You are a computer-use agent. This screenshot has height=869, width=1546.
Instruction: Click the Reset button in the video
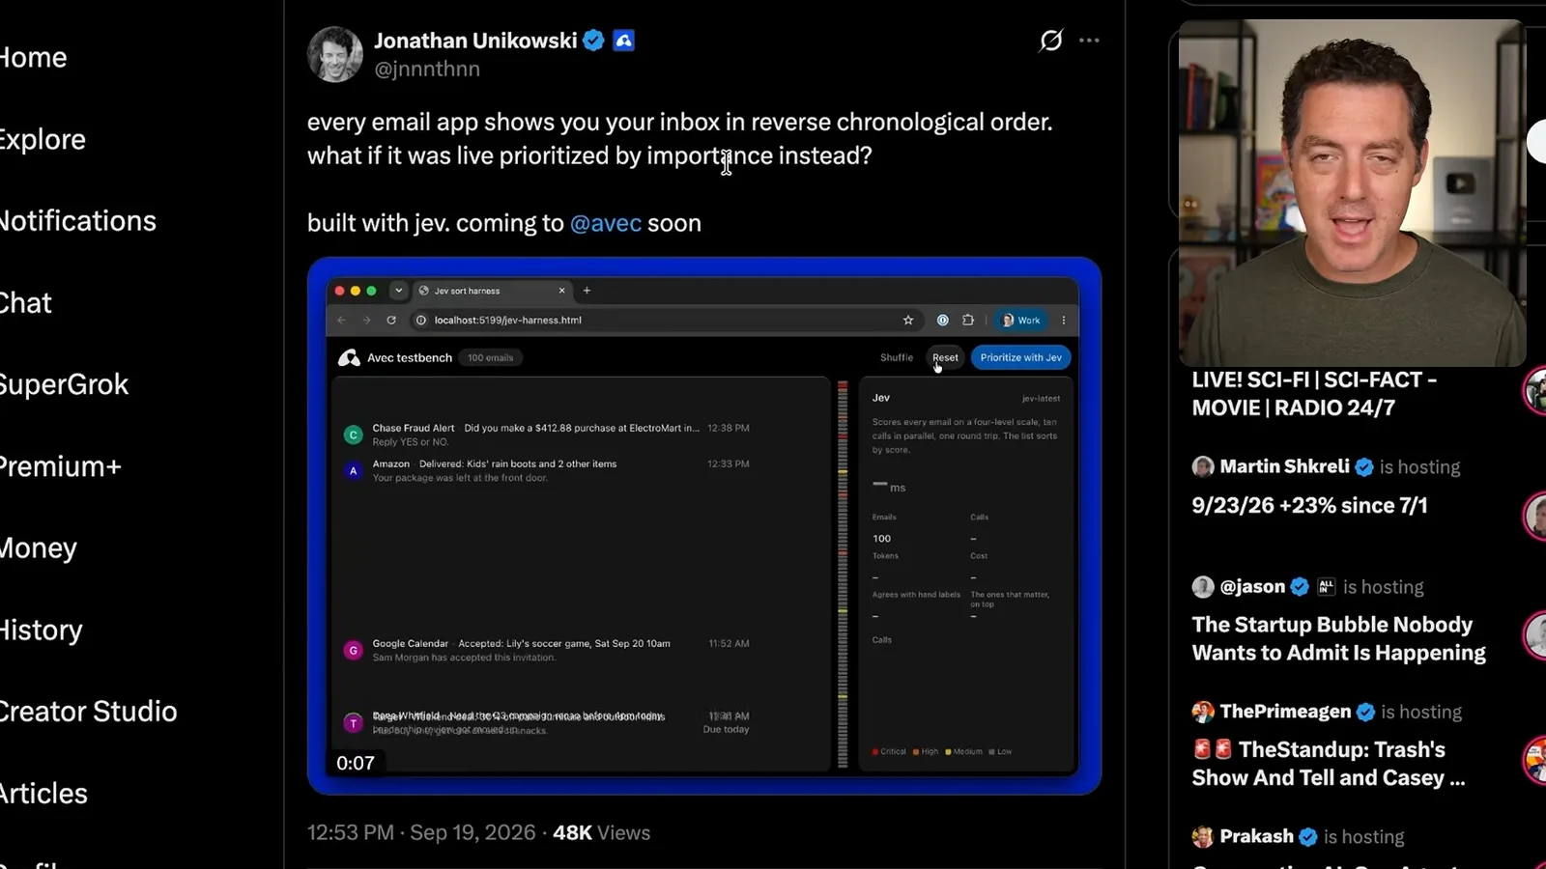pyautogui.click(x=945, y=357)
